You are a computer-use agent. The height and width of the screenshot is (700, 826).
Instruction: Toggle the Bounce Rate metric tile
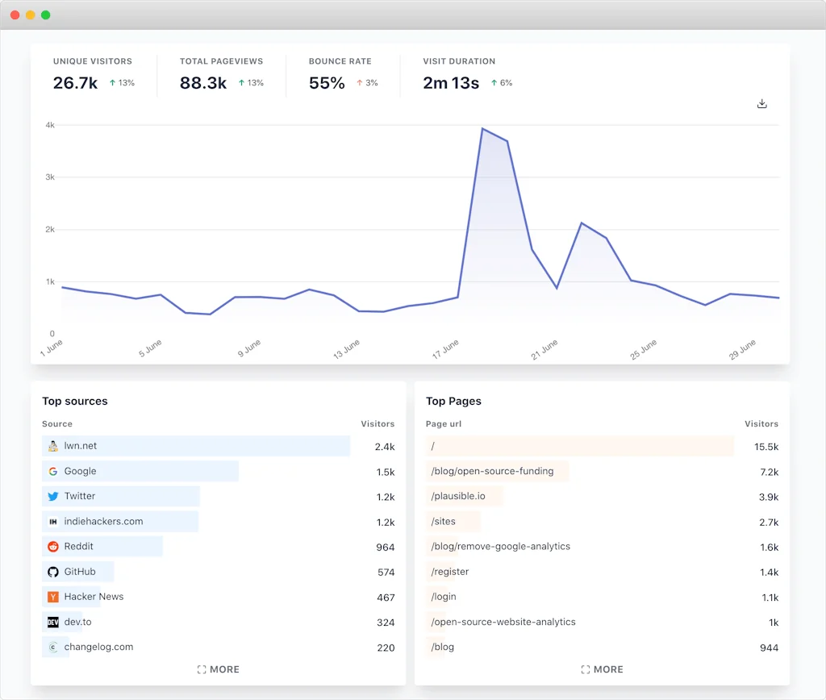click(x=340, y=73)
